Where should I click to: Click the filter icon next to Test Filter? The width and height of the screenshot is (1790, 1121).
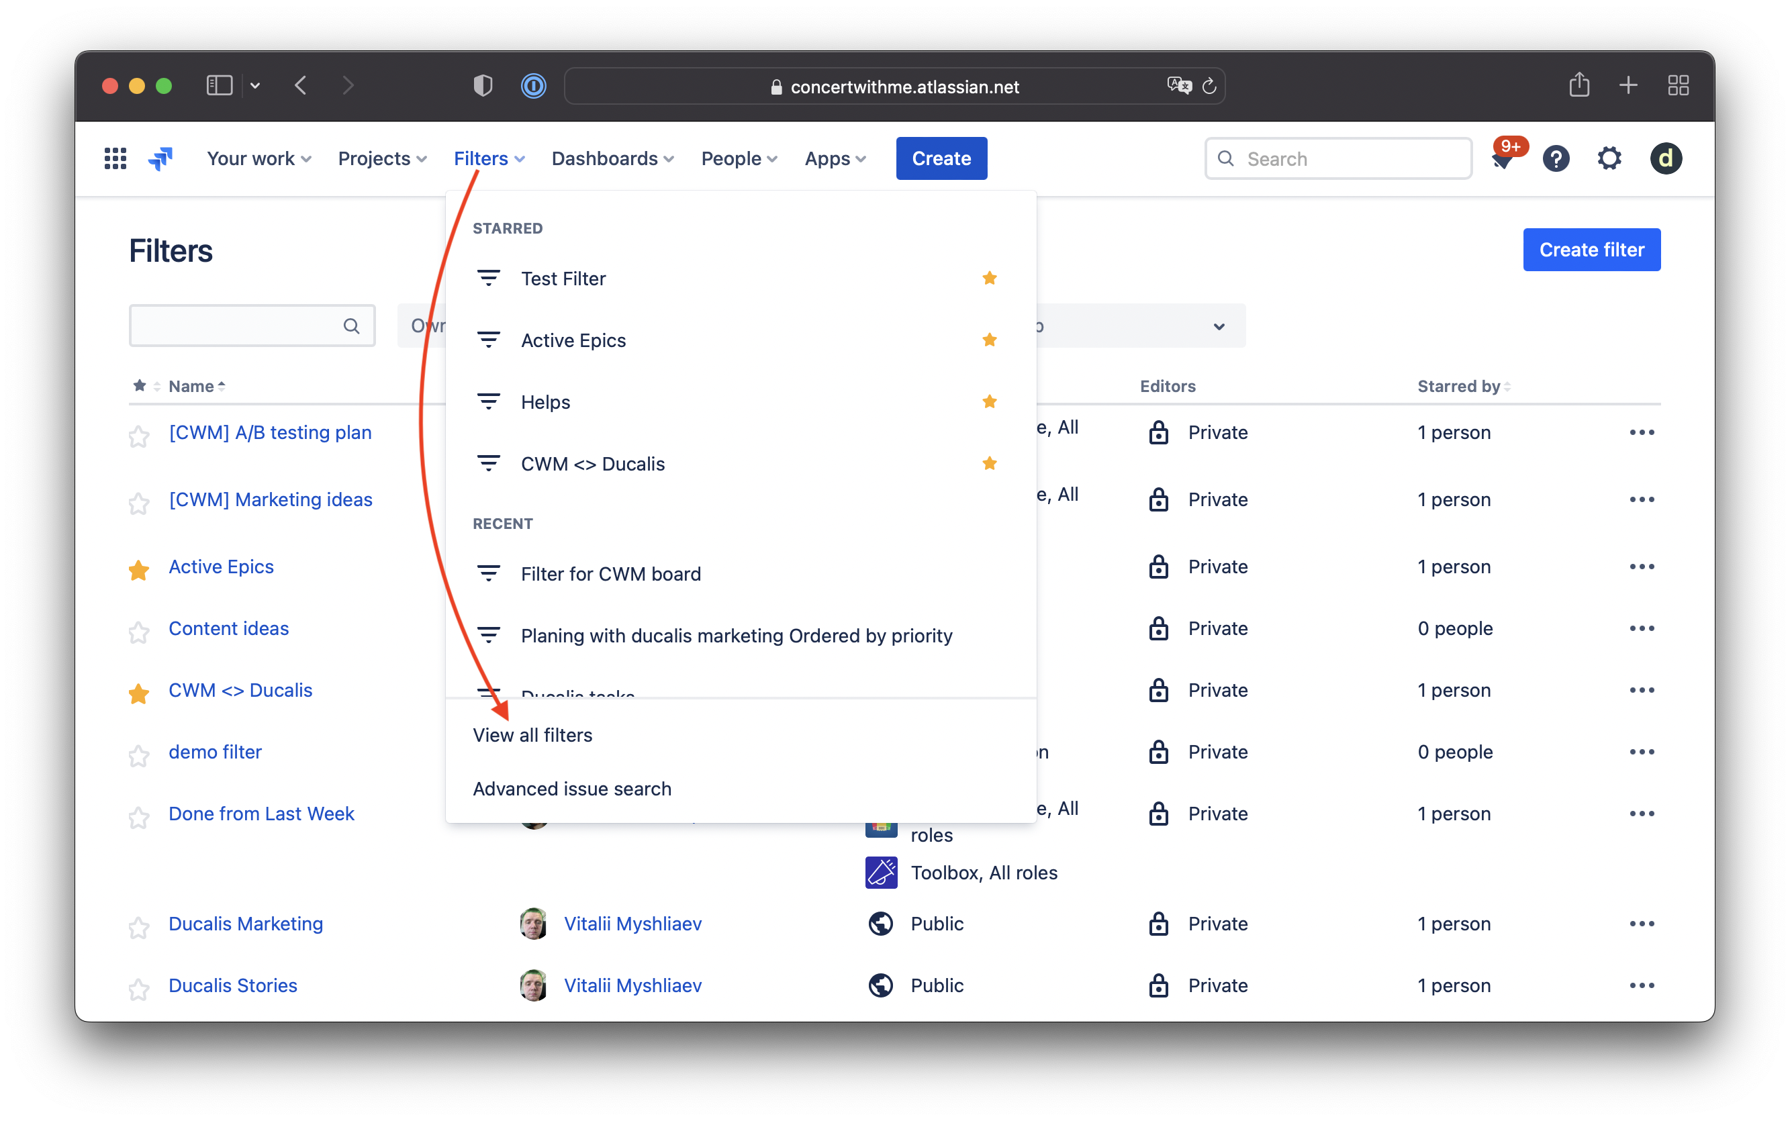[x=488, y=278]
